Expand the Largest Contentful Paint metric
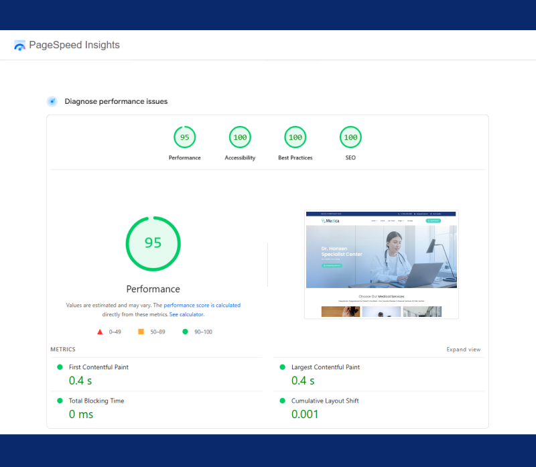Viewport: 536px width, 467px height. click(325, 367)
